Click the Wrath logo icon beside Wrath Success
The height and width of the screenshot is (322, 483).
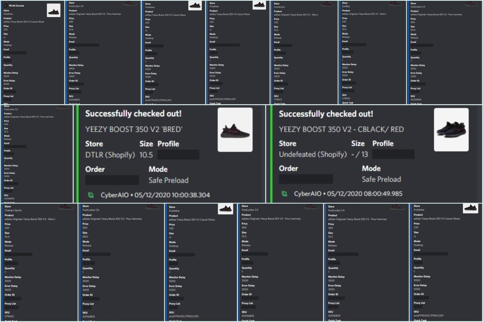click(5, 6)
